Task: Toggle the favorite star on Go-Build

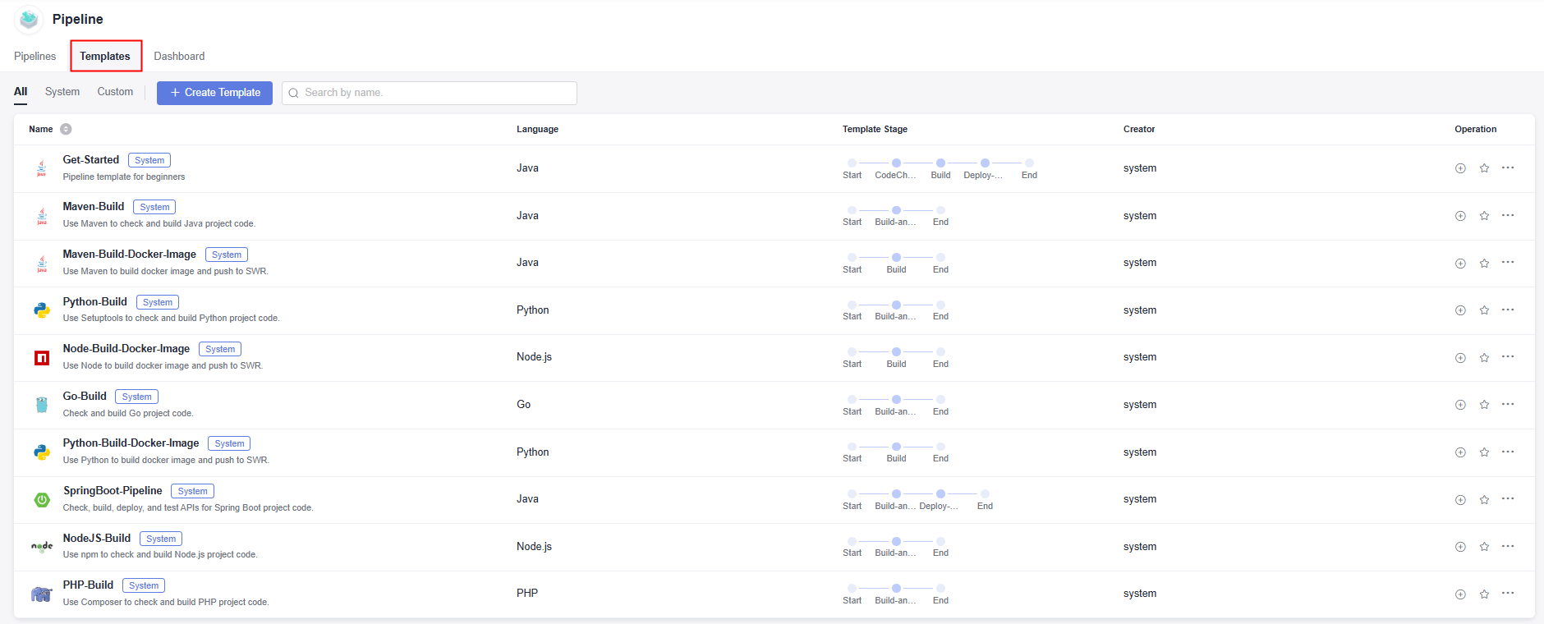Action: 1484,405
